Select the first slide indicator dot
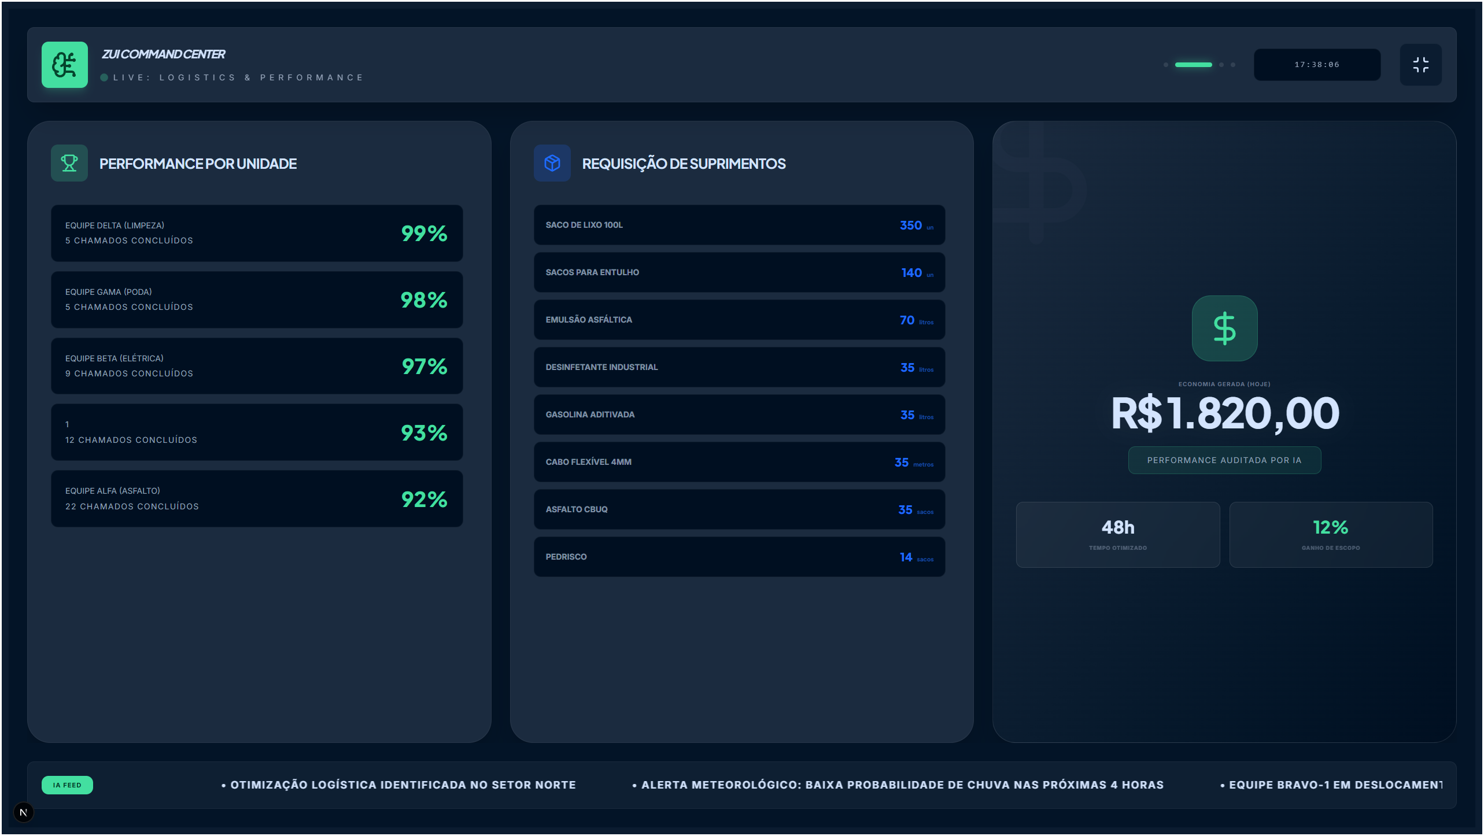This screenshot has width=1484, height=836. coord(1166,65)
